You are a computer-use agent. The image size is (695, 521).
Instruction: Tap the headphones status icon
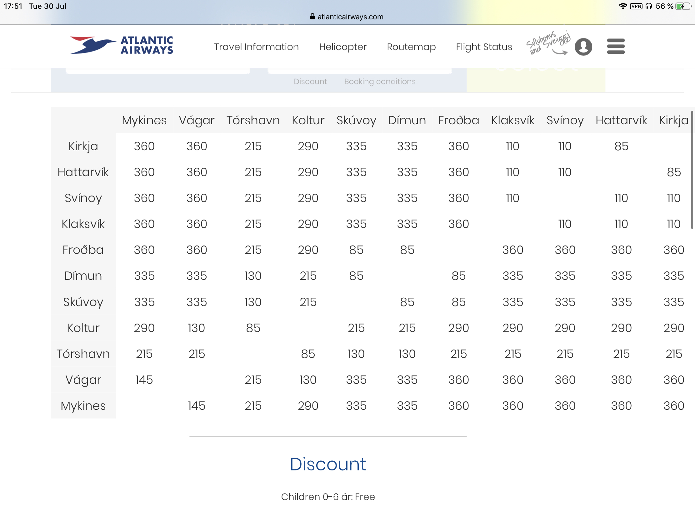pyautogui.click(x=648, y=6)
